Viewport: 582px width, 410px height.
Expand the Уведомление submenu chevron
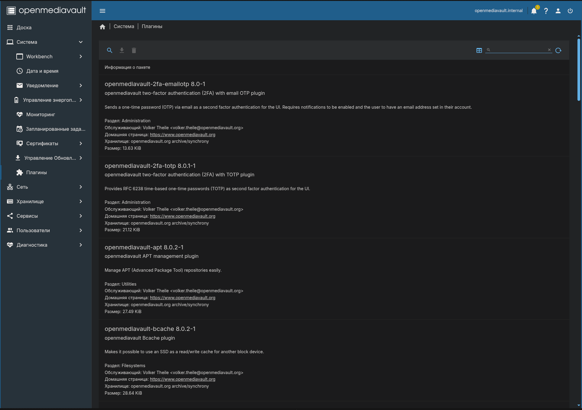81,85
